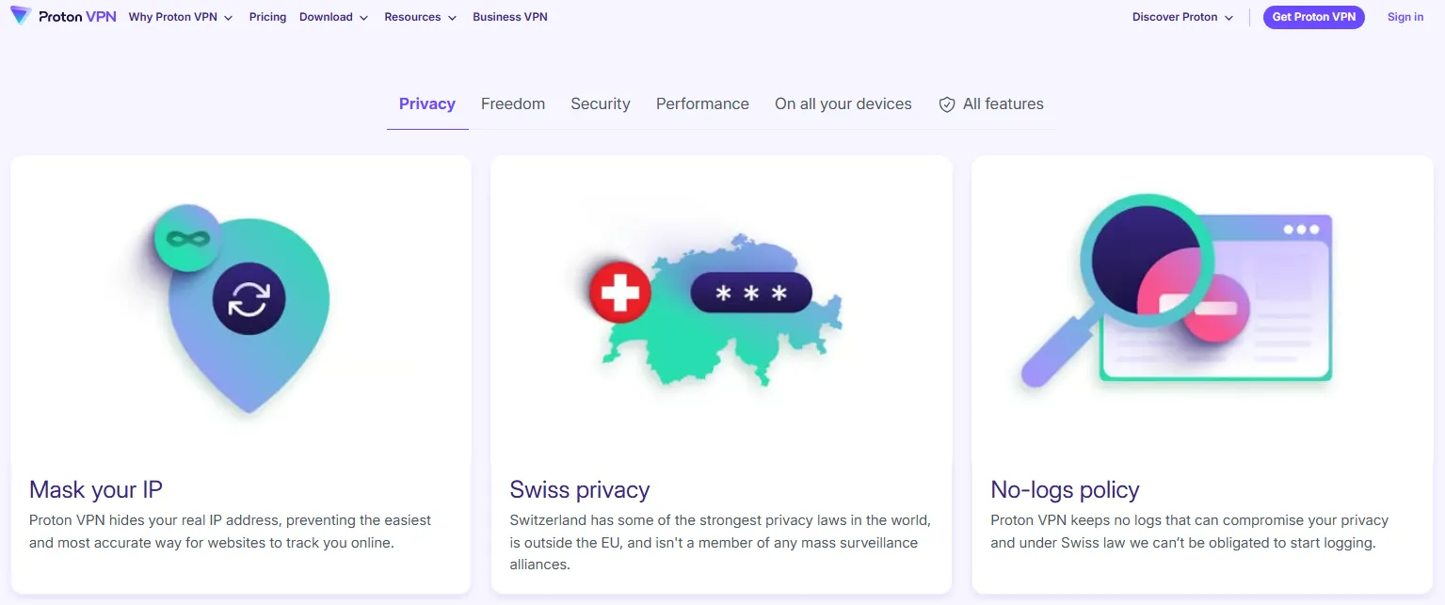Click the Swiss privacy card heading
Viewport: 1445px width, 605px height.
[x=580, y=490]
